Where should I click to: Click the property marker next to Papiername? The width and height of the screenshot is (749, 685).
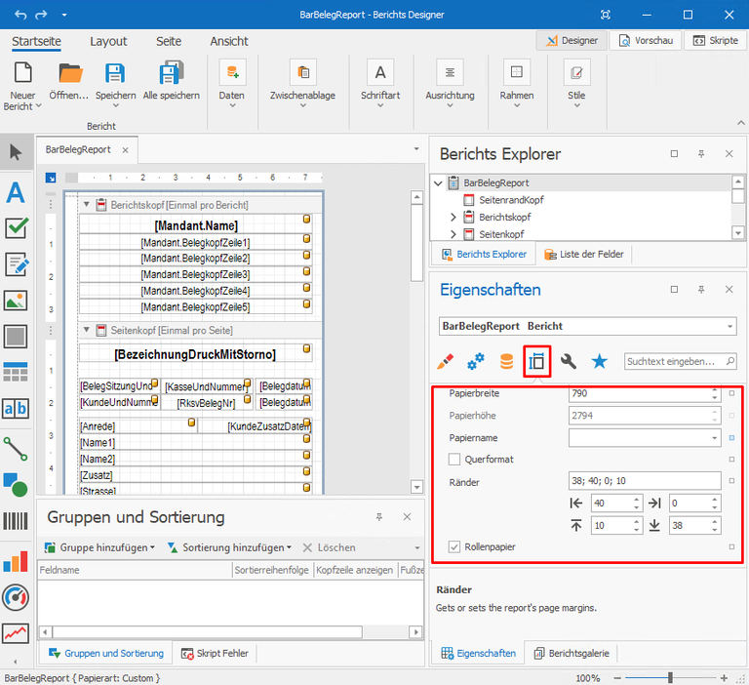[731, 438]
